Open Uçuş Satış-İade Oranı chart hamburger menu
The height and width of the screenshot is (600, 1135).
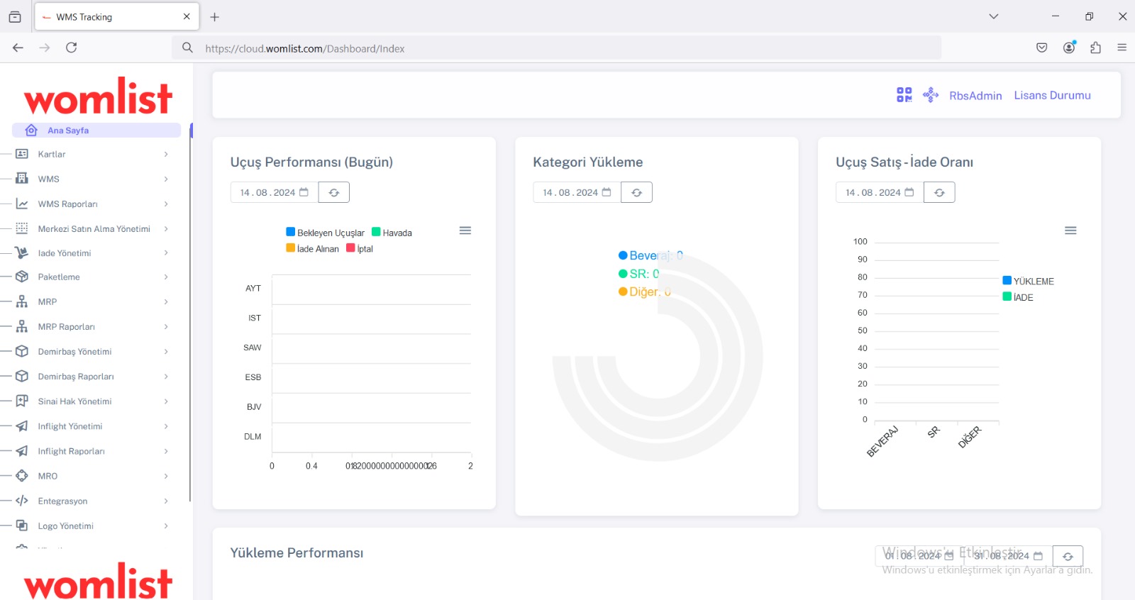click(1070, 230)
